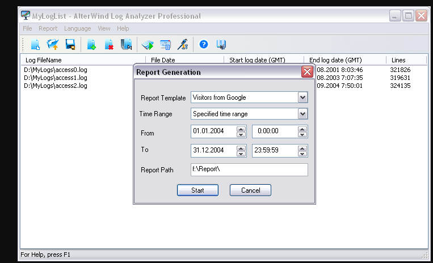Click the Report Path input field
Viewport: 433px width, 263px height.
tap(249, 169)
